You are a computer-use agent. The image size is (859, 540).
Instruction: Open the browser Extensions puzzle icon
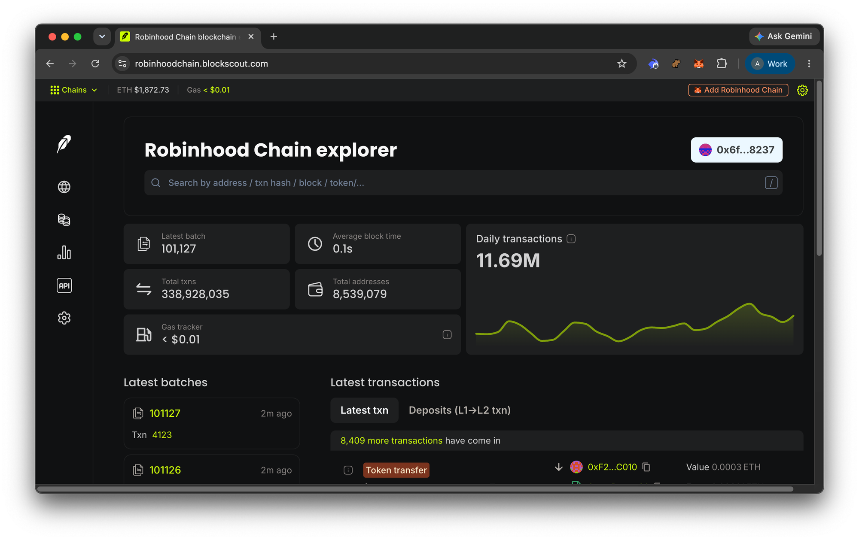pos(722,64)
